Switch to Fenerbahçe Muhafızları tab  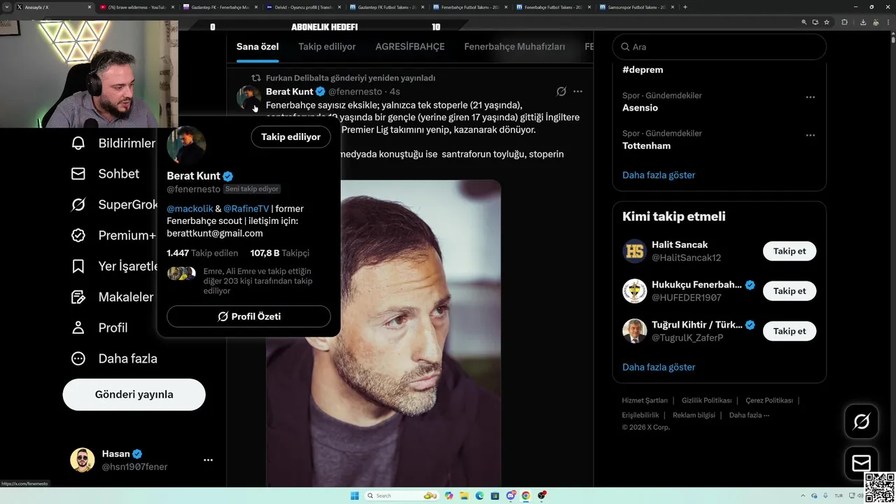click(514, 47)
